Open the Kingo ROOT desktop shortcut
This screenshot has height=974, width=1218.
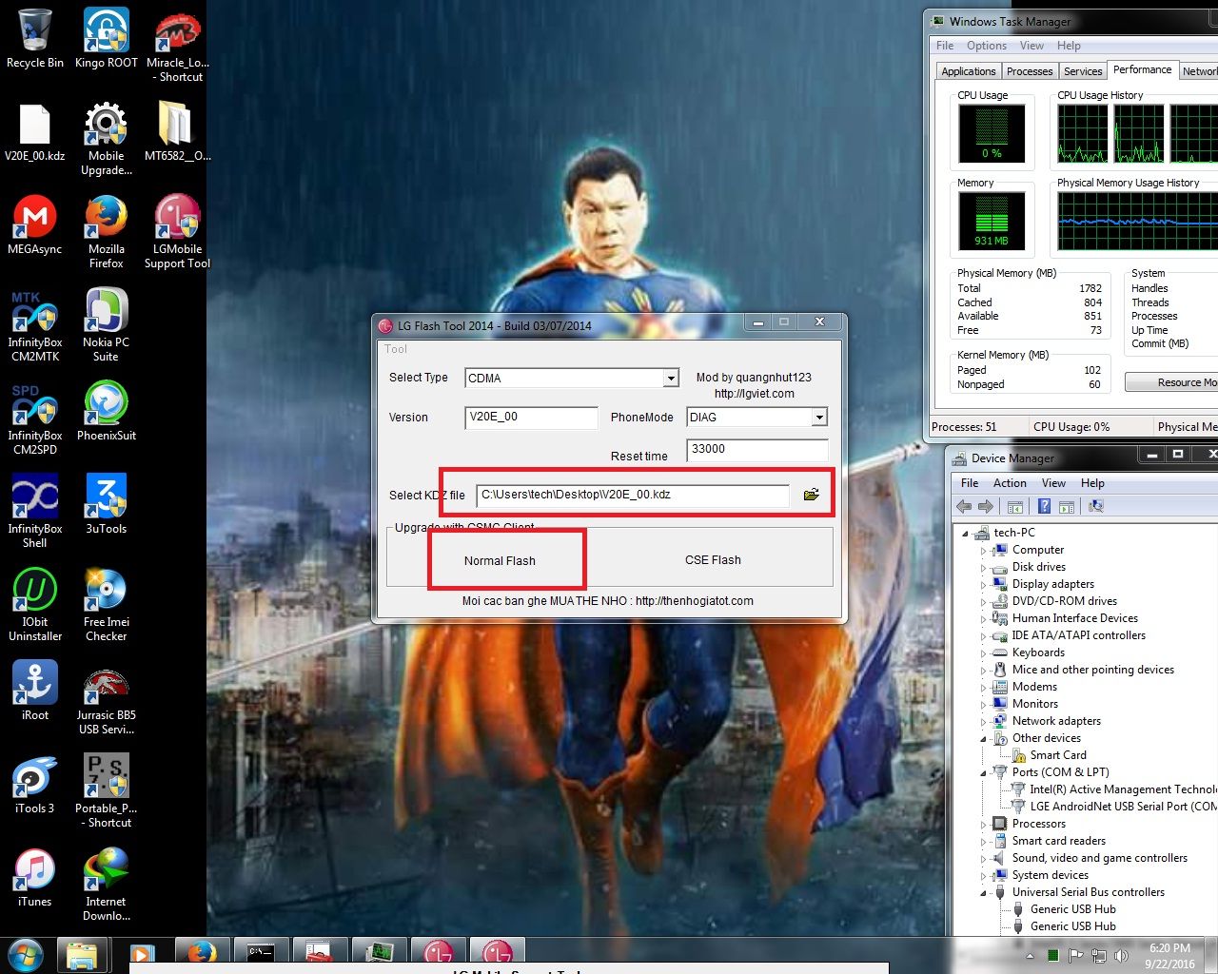(x=107, y=32)
